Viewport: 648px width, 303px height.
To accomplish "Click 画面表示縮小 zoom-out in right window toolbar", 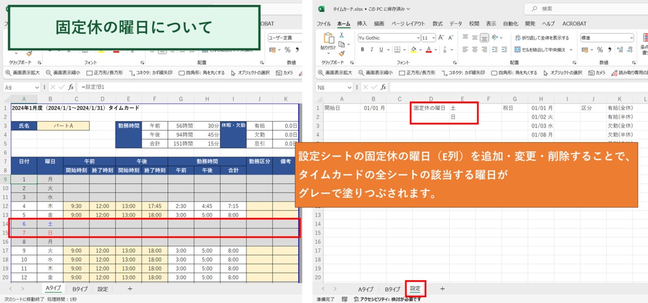I will tap(375, 73).
